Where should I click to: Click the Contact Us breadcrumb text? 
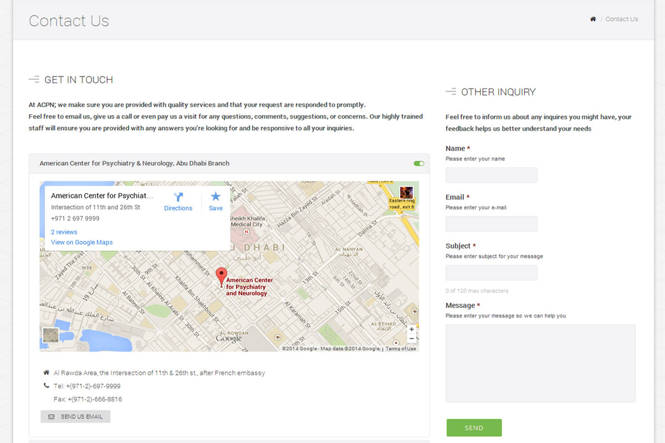tap(622, 19)
